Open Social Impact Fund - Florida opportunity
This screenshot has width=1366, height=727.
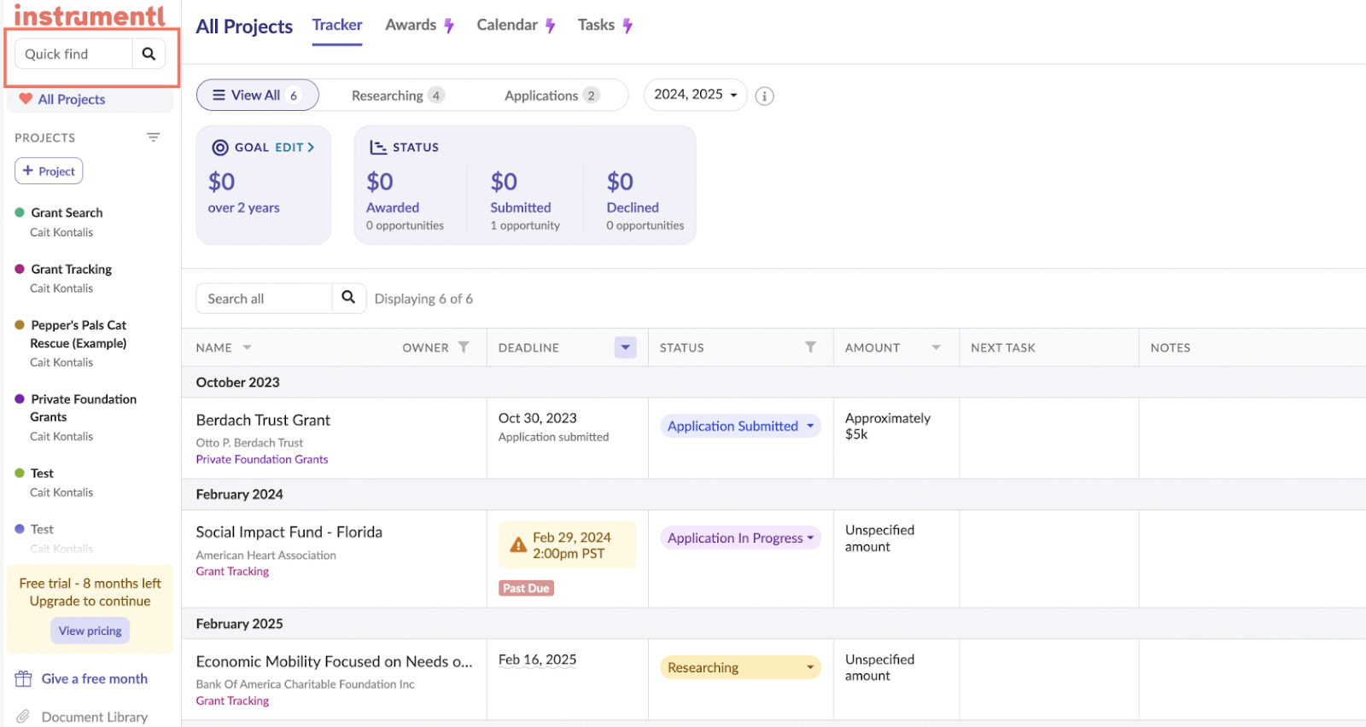(x=289, y=532)
